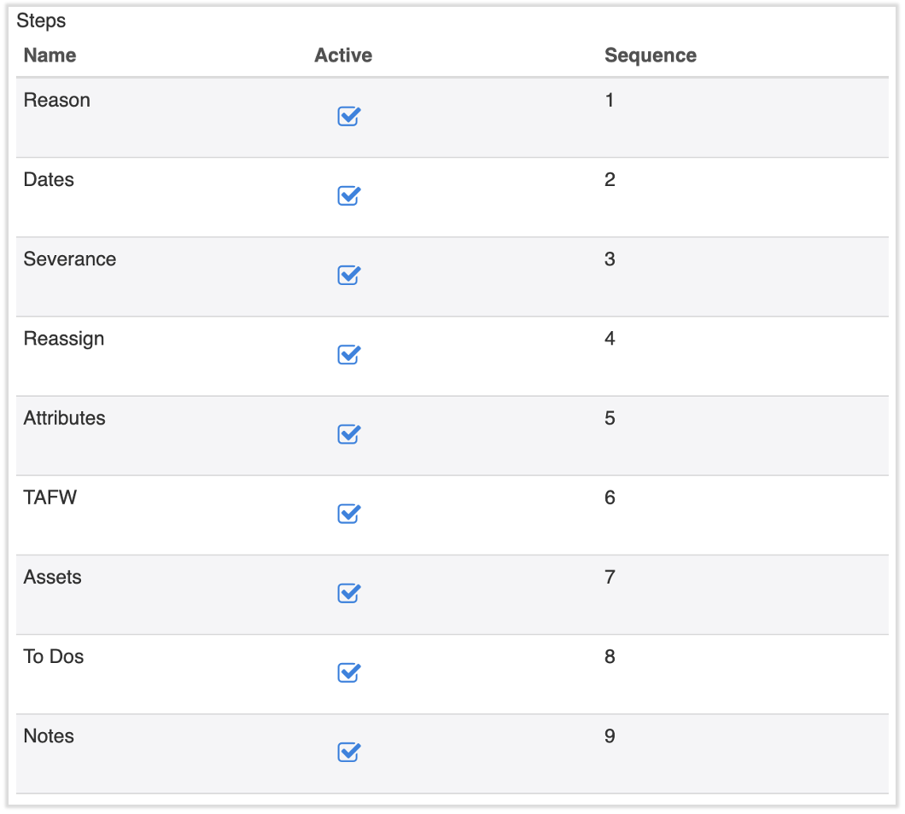Select the Reason step row
This screenshot has width=905, height=814.
[56, 100]
